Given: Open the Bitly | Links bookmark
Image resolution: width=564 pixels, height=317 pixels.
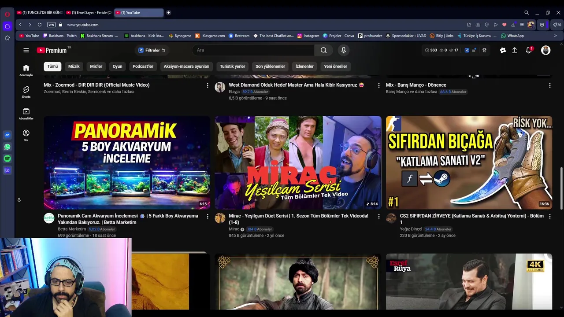Looking at the screenshot, I should coord(442,36).
